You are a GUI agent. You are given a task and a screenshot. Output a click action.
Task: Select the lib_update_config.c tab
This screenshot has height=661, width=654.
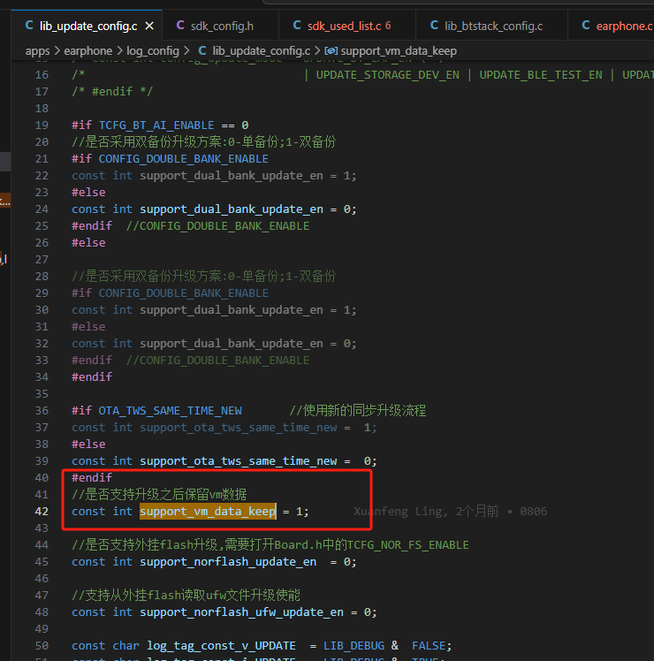pyautogui.click(x=87, y=27)
